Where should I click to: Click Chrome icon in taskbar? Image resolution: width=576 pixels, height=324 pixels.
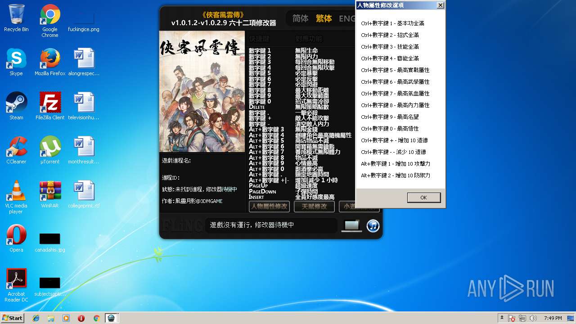pos(96,318)
